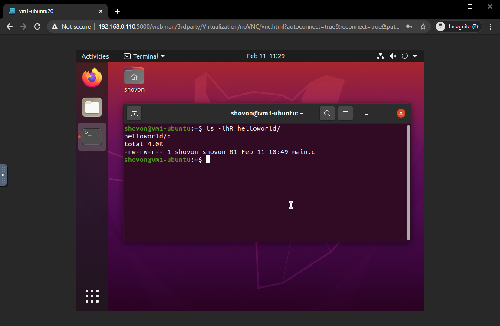
Task: Open the Activities overview
Action: click(x=95, y=56)
